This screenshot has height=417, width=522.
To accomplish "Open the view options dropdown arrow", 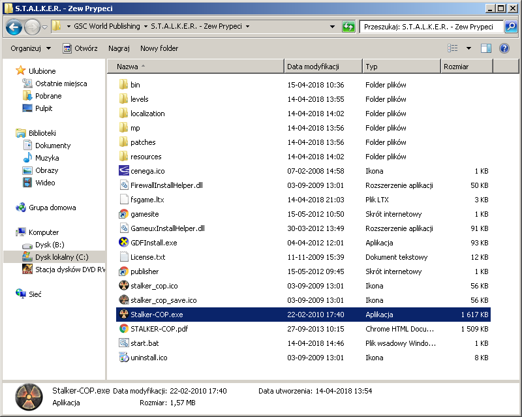I will tap(468, 49).
